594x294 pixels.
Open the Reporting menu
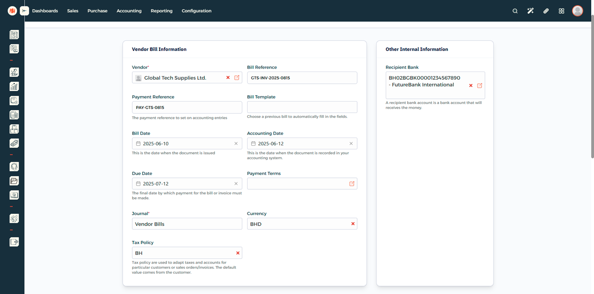162,11
